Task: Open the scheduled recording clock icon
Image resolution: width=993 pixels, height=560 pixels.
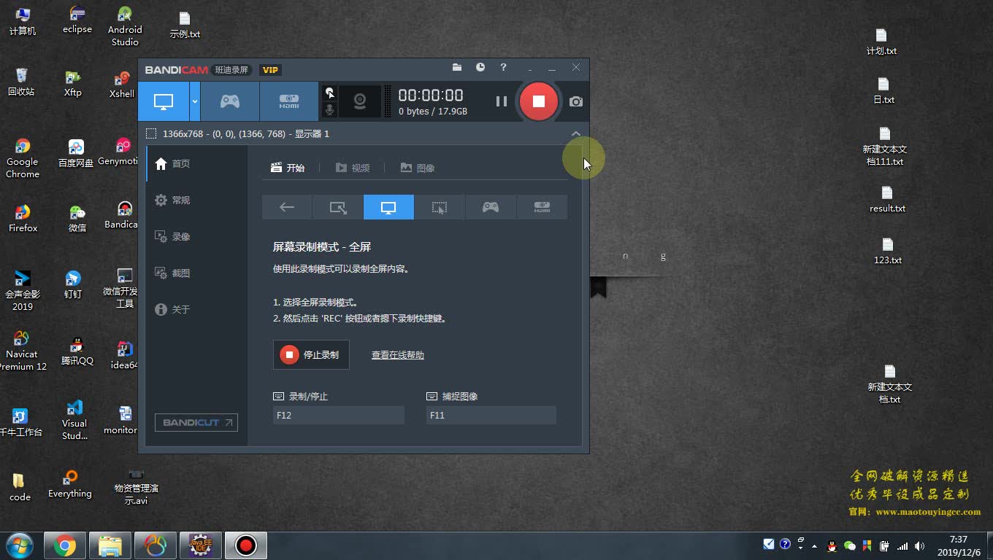Action: coord(480,67)
